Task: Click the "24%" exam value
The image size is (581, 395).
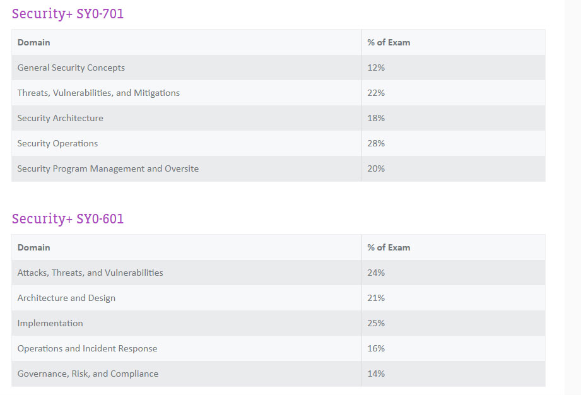Action: (x=376, y=273)
